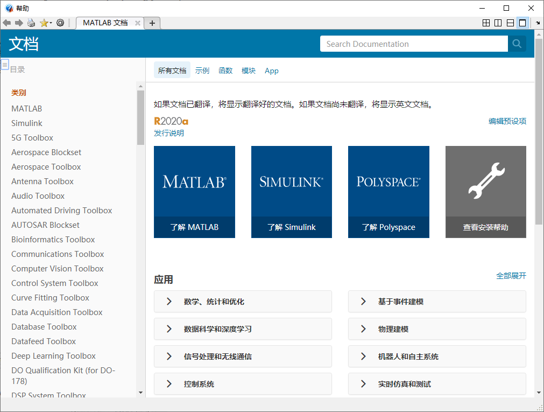This screenshot has height=412, width=544.
Task: Click the main page scroll down arrow
Action: pos(539,393)
